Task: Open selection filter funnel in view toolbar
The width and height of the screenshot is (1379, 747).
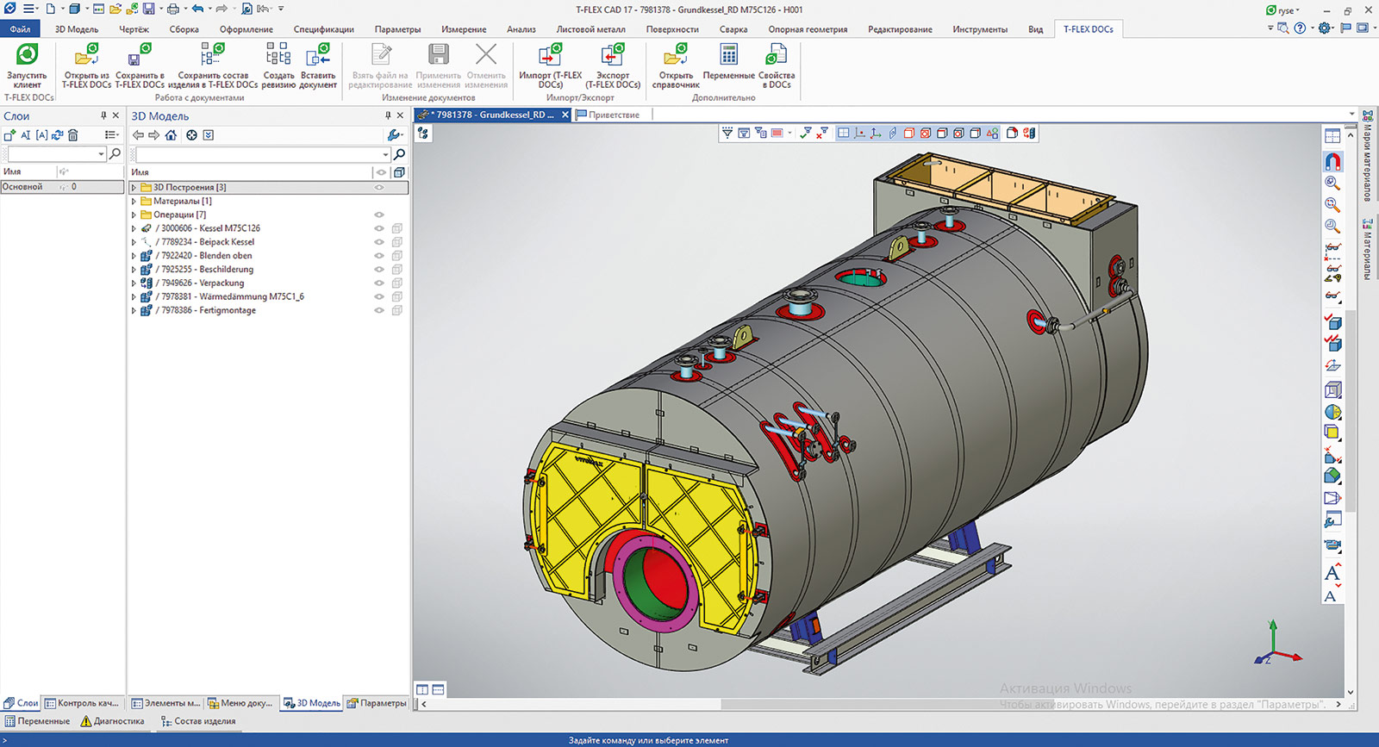Action: click(x=727, y=134)
